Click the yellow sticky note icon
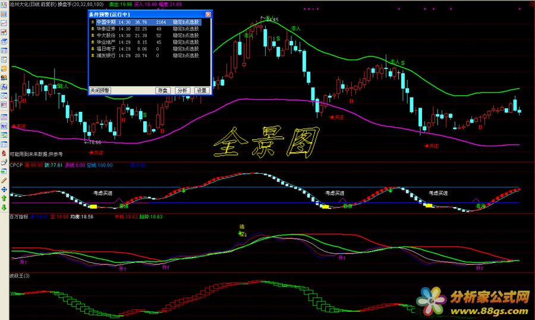 coord(4,59)
